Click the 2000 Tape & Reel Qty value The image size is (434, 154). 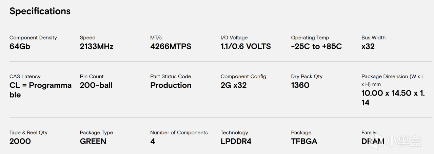[20, 142]
